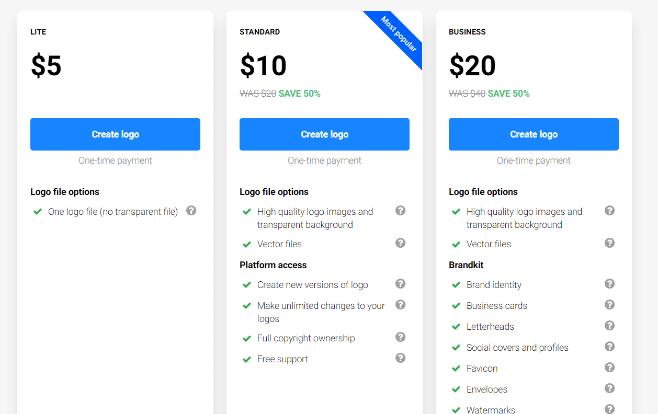Click help icon beside One logo file
The width and height of the screenshot is (658, 414).
pyautogui.click(x=191, y=211)
